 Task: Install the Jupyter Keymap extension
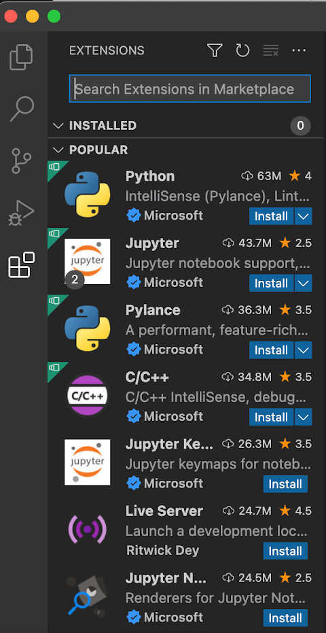click(285, 484)
